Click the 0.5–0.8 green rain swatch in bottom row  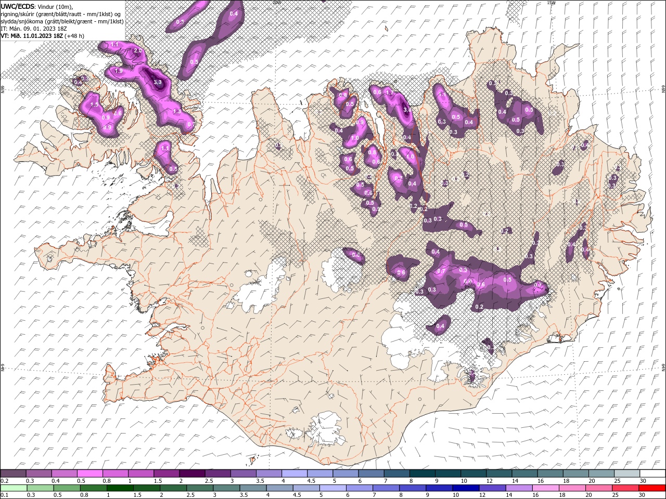coord(66,488)
